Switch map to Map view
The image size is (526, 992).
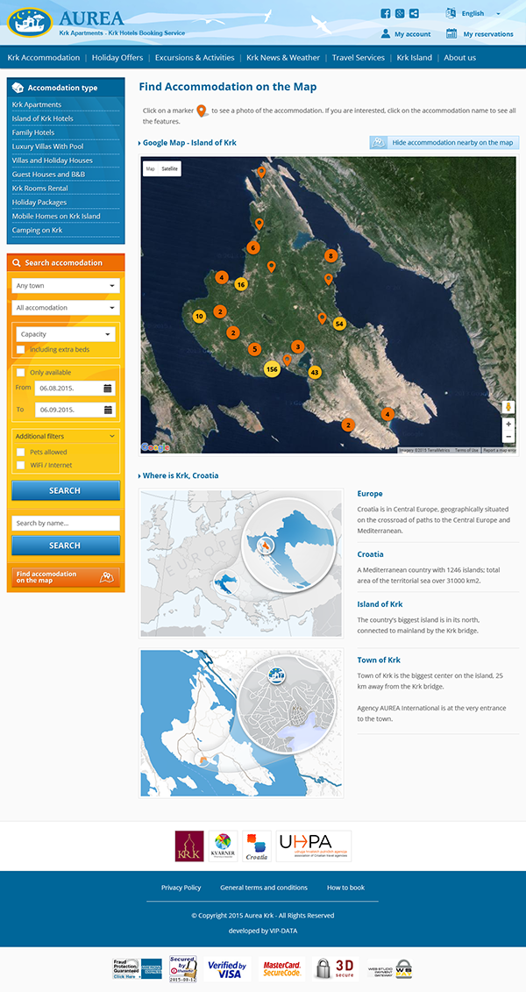(151, 169)
